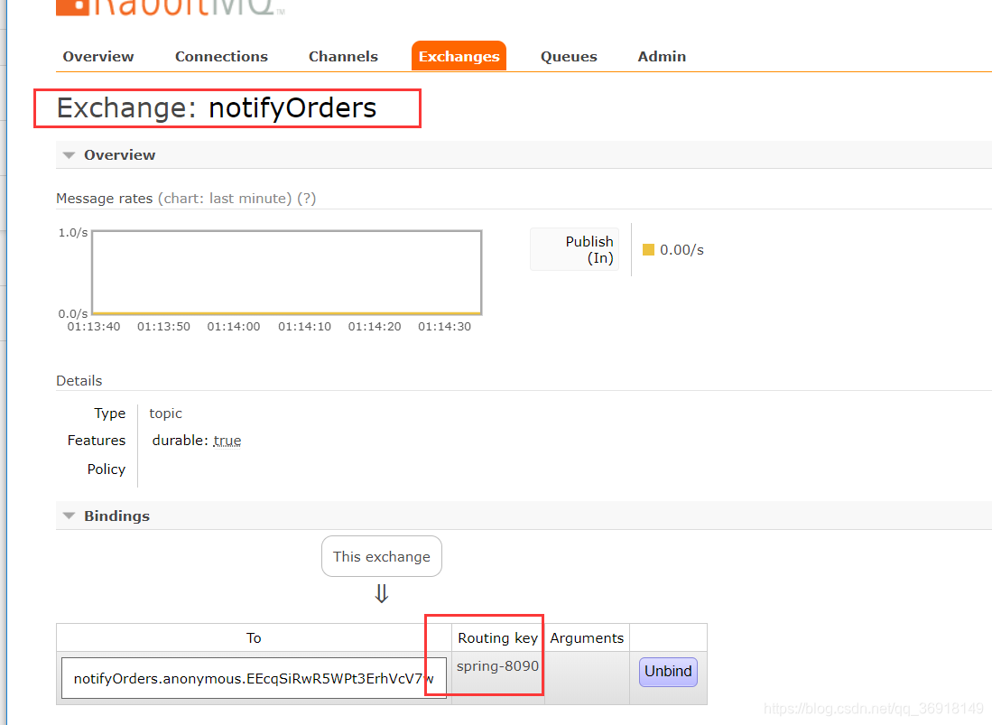Click the Details section heading

pyautogui.click(x=79, y=381)
